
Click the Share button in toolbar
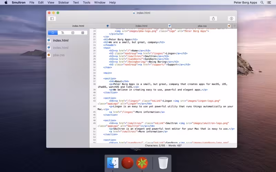(x=213, y=19)
